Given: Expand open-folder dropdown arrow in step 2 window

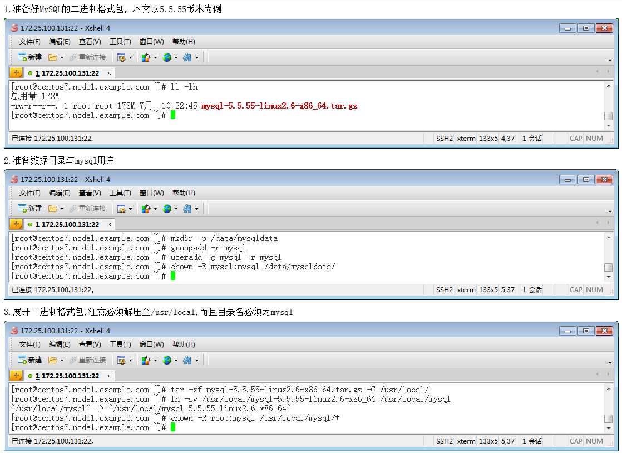Looking at the screenshot, I should [x=62, y=209].
